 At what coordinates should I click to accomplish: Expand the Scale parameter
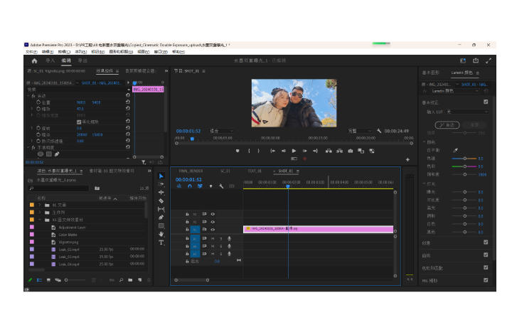click(x=32, y=109)
